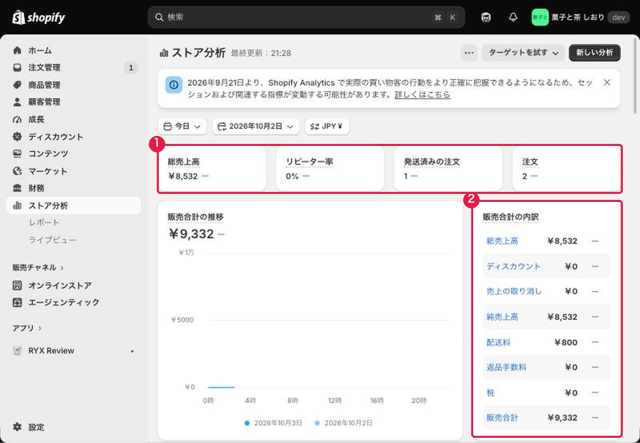
Task: Open the 総売上高 metric card
Action: (x=212, y=169)
